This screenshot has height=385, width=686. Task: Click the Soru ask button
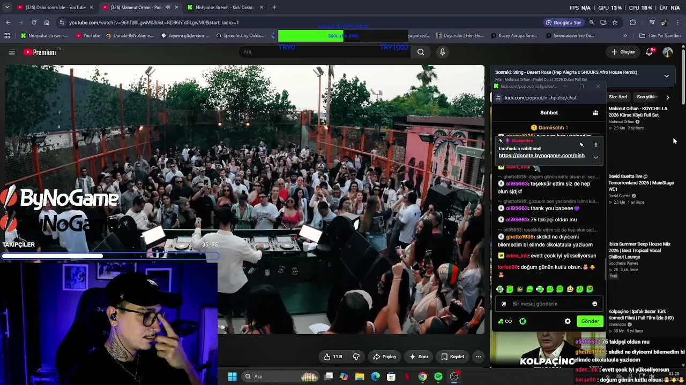(x=419, y=357)
